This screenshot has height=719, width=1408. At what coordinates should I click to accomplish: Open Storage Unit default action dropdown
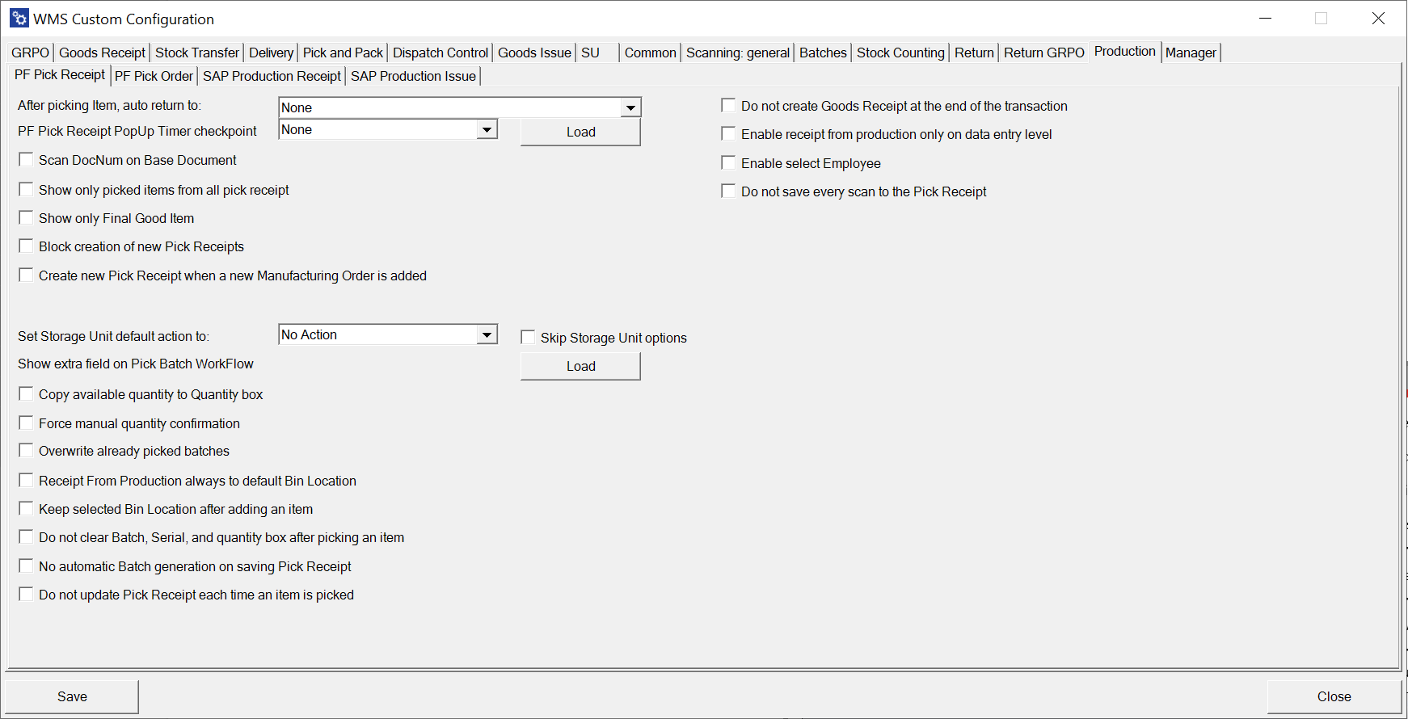click(487, 335)
